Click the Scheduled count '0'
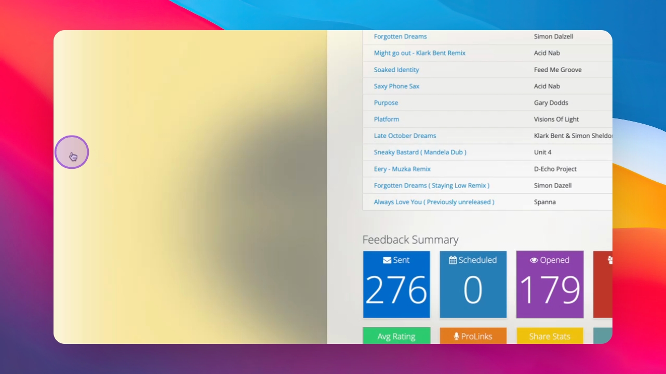666x374 pixels. point(473,290)
